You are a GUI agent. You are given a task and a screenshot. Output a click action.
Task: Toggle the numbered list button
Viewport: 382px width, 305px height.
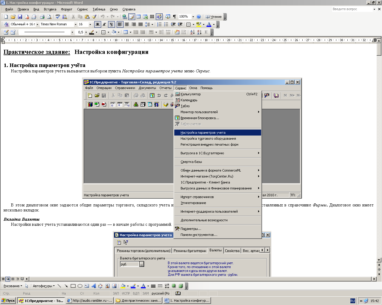pos(159,24)
